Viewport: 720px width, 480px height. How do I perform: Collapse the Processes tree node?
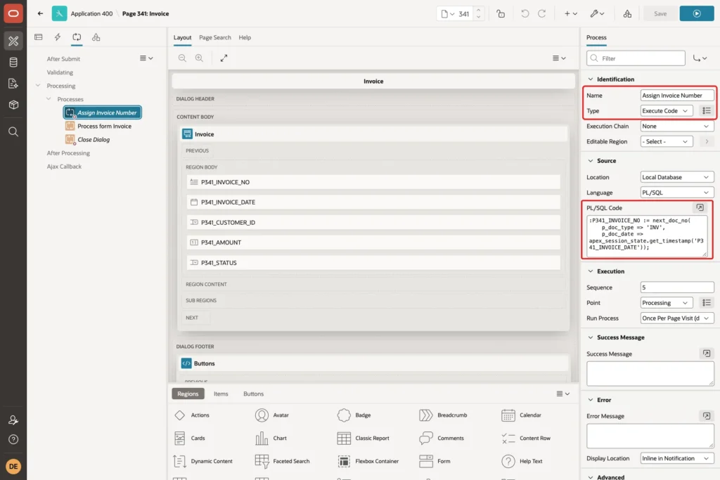tap(49, 98)
